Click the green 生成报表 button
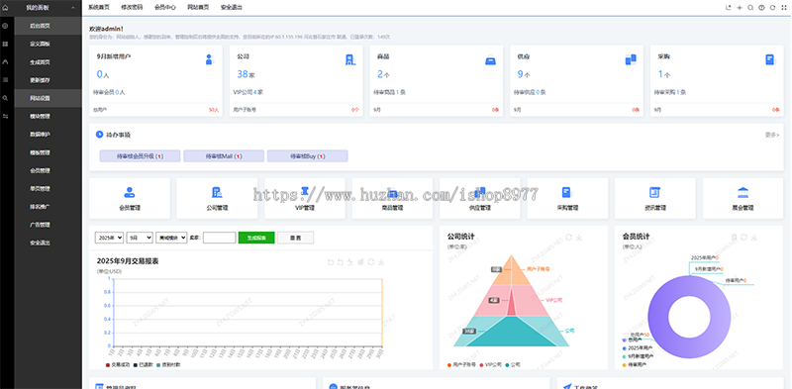Image resolution: width=792 pixels, height=389 pixels. (x=256, y=238)
